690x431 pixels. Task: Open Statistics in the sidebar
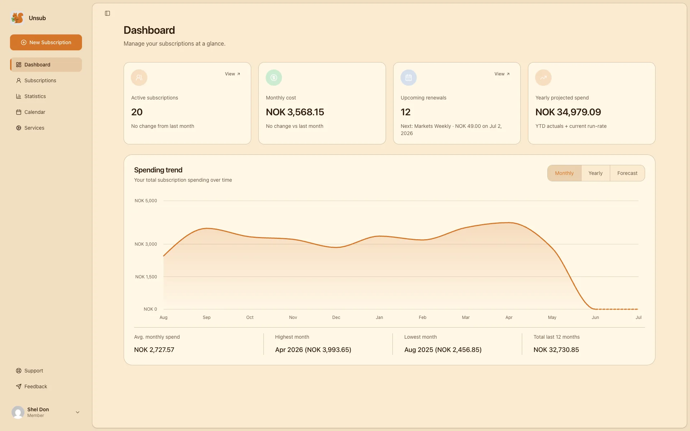(46, 96)
